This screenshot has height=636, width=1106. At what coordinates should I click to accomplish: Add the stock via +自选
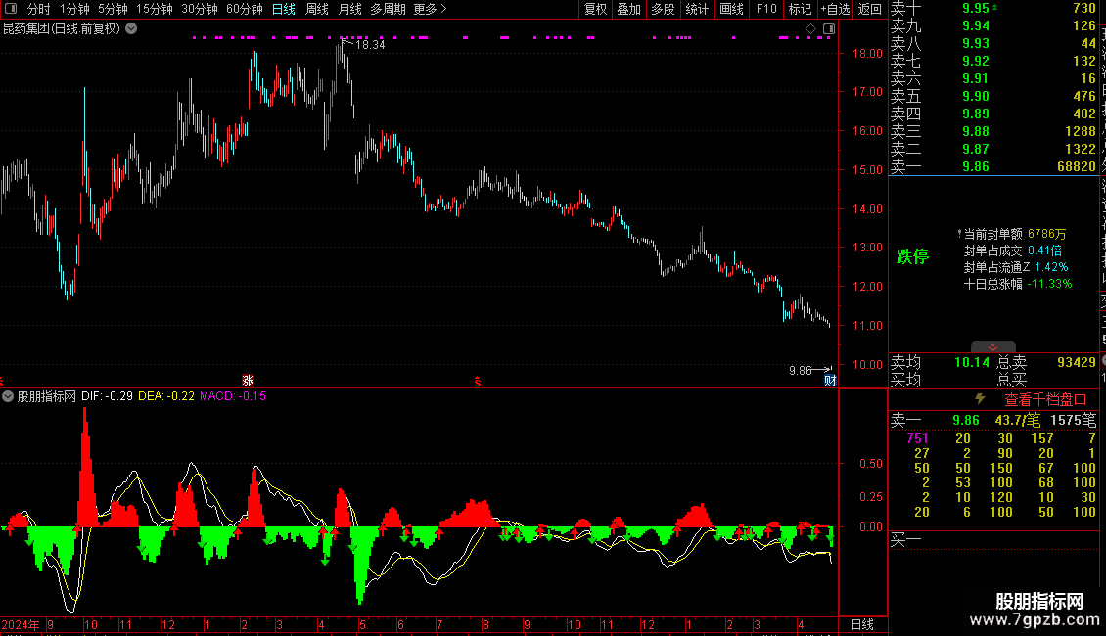point(835,9)
